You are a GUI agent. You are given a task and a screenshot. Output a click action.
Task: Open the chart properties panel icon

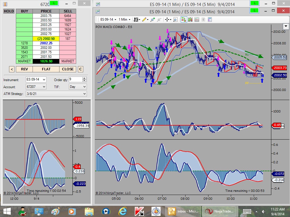pyautogui.click(x=210, y=19)
